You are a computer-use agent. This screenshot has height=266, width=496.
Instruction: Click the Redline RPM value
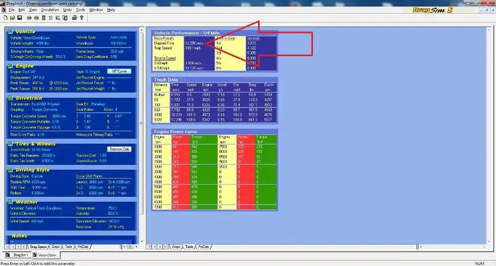pyautogui.click(x=39, y=182)
